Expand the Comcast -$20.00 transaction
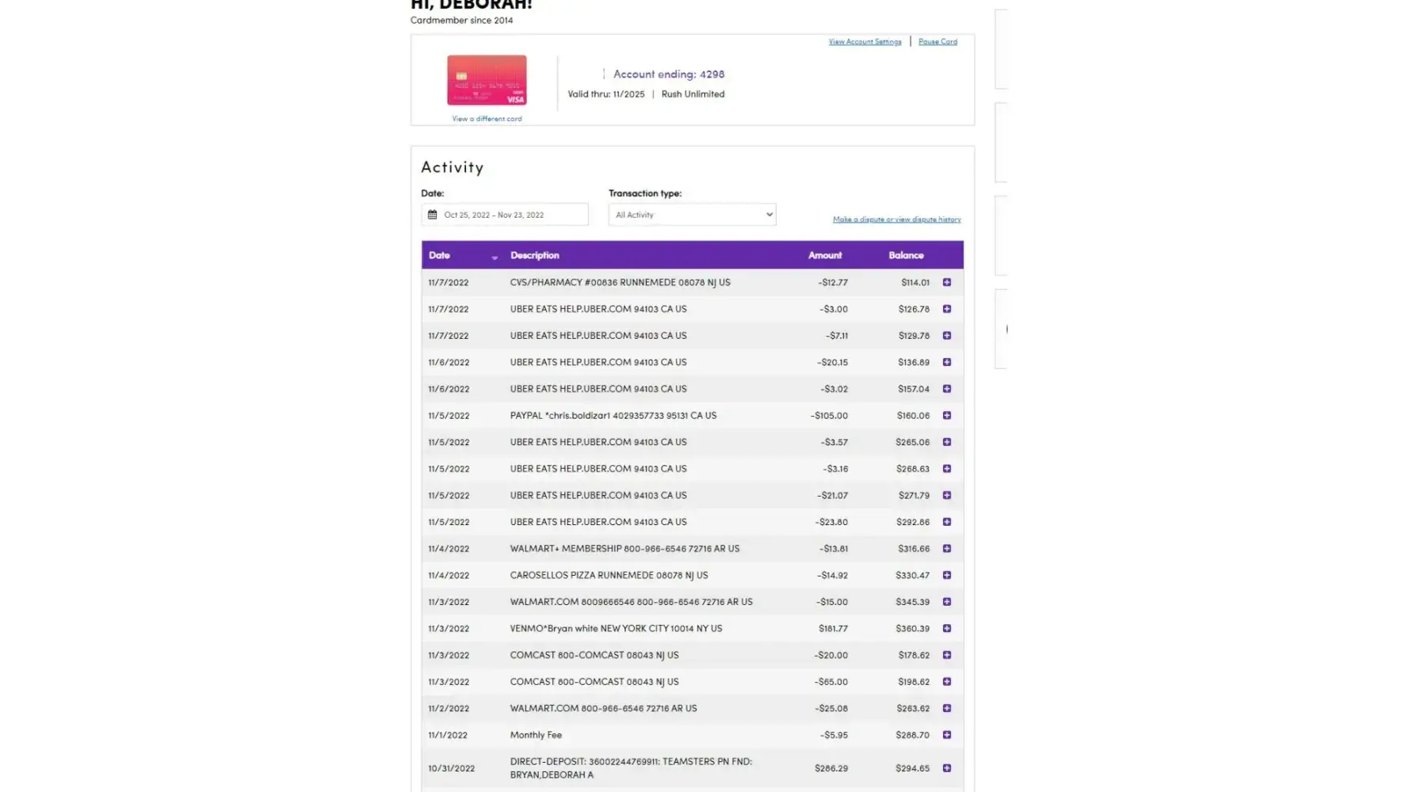This screenshot has width=1409, height=792. 946,656
